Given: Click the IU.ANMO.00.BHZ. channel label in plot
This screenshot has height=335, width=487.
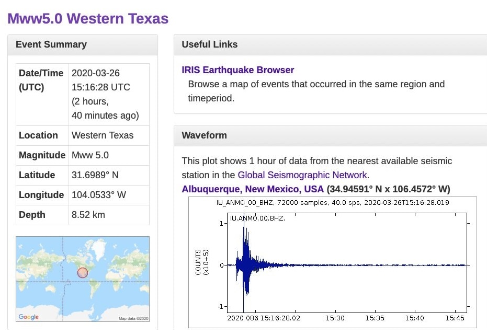Looking at the screenshot, I should coord(257,218).
